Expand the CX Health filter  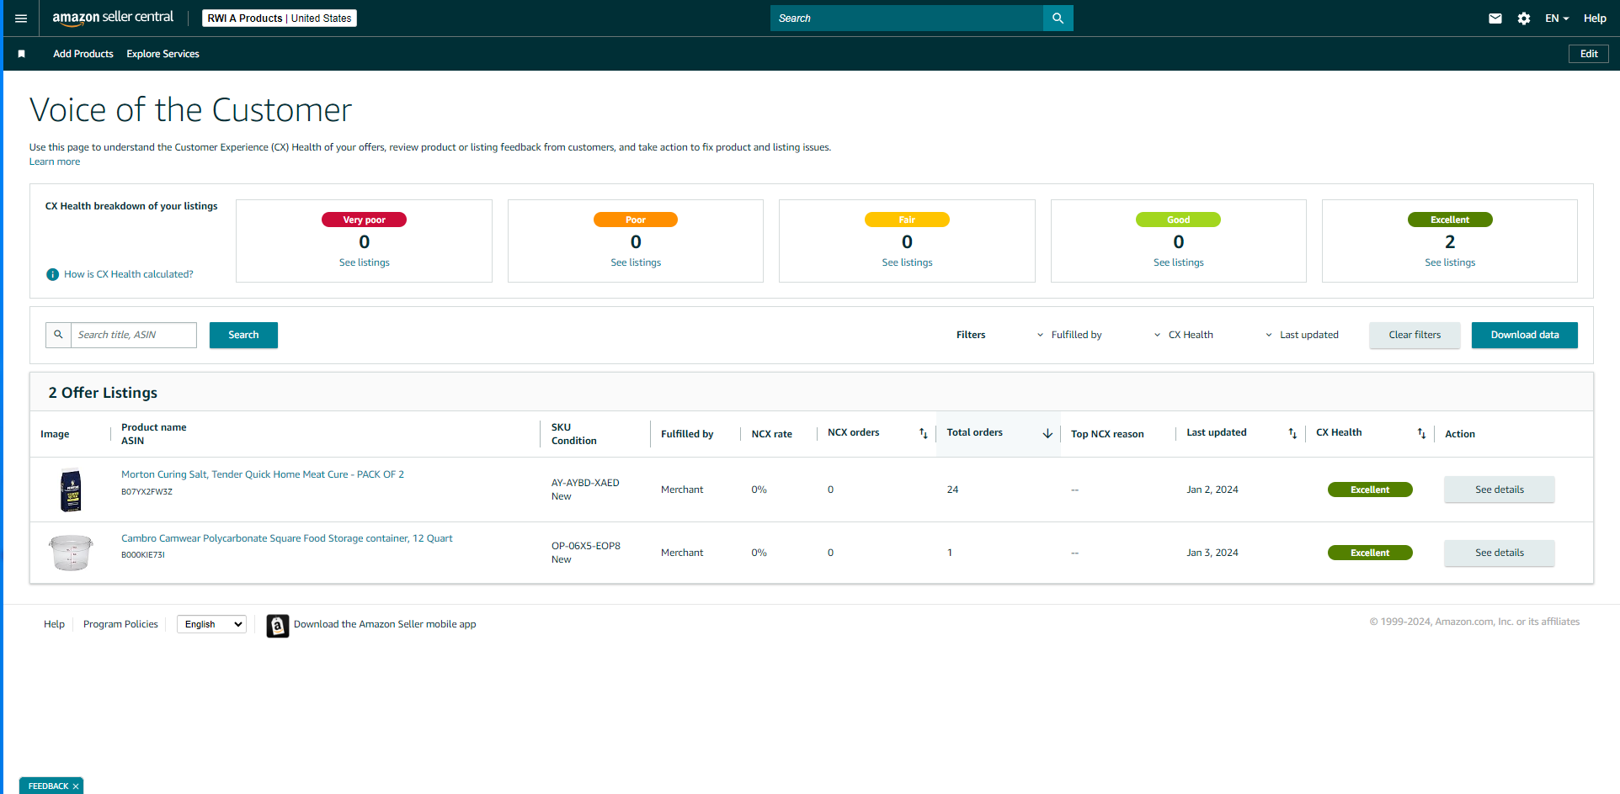pos(1183,335)
